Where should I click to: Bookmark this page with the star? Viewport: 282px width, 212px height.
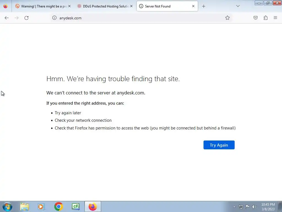[227, 18]
